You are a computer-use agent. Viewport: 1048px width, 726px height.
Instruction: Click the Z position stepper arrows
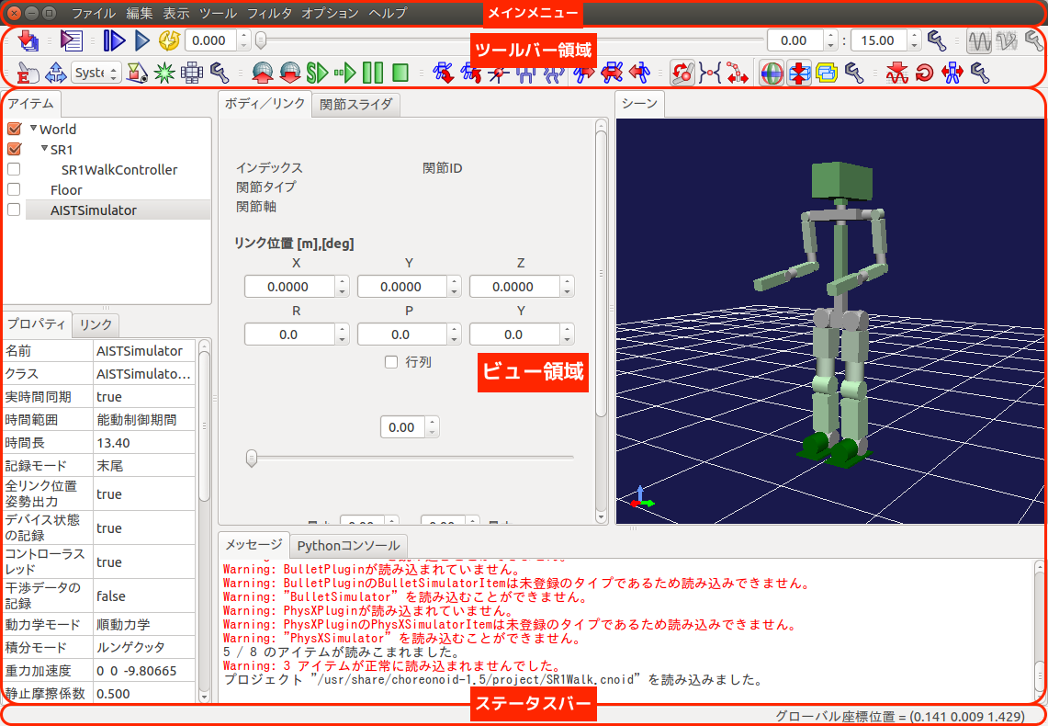click(568, 287)
